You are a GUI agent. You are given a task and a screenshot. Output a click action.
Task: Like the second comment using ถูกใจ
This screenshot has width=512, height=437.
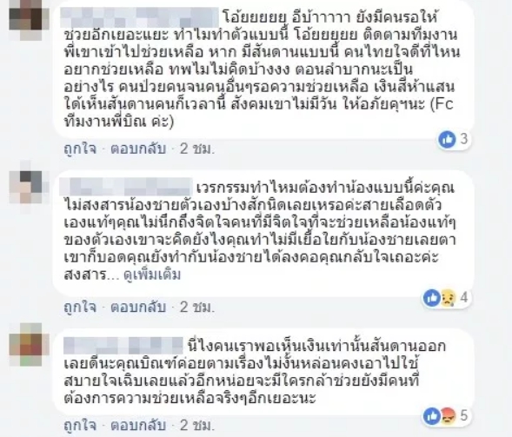coord(80,307)
